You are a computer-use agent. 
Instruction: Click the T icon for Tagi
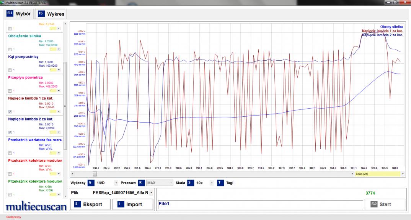point(220,183)
